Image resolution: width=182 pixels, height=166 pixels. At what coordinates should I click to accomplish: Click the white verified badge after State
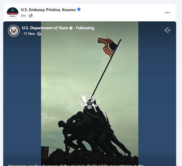[71, 28]
